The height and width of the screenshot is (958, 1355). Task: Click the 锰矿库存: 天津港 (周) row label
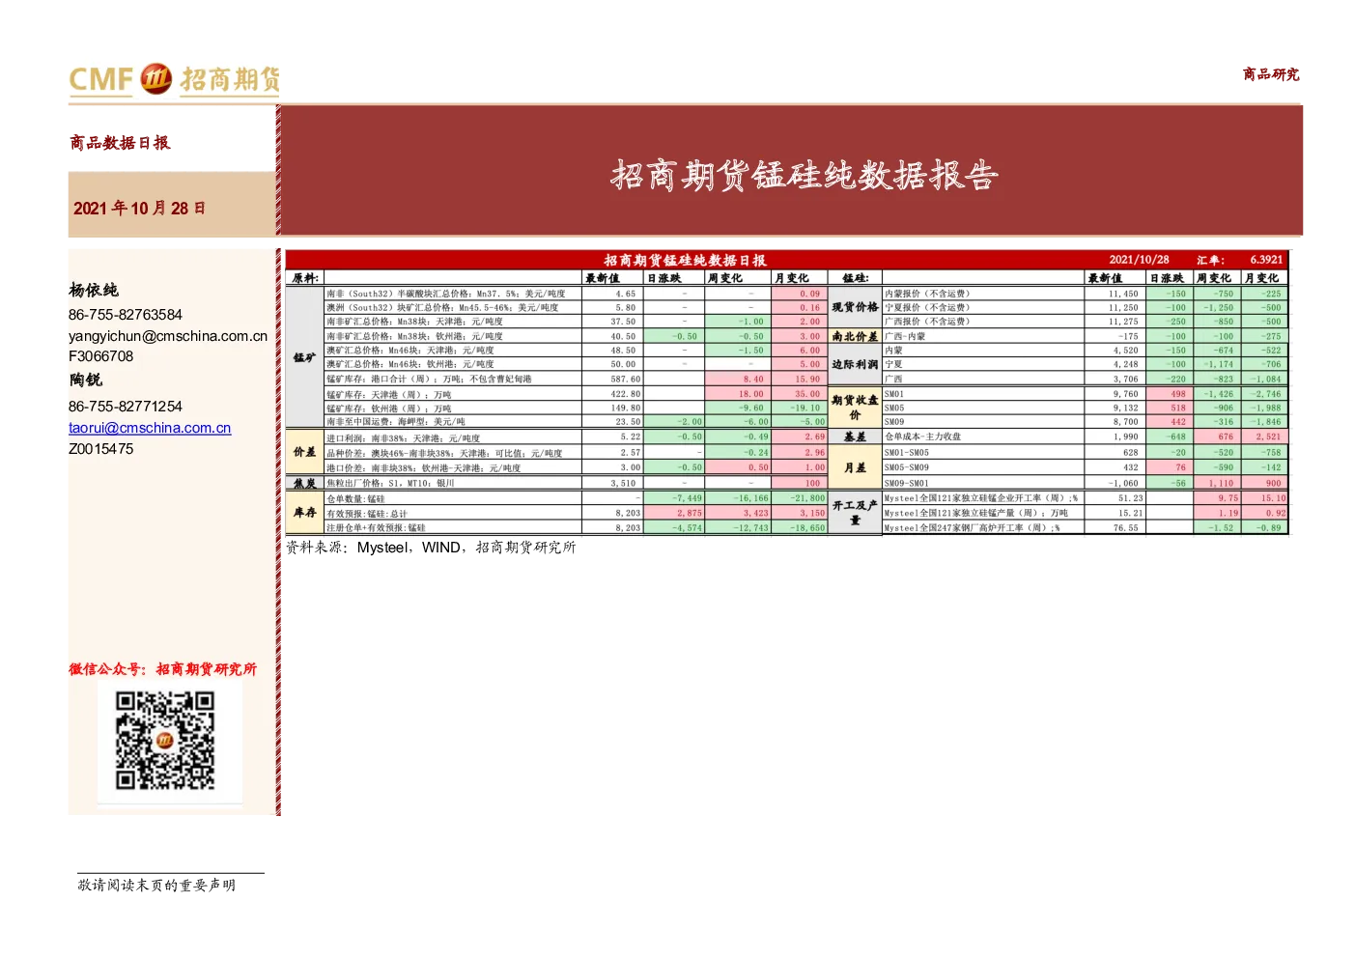click(x=388, y=394)
